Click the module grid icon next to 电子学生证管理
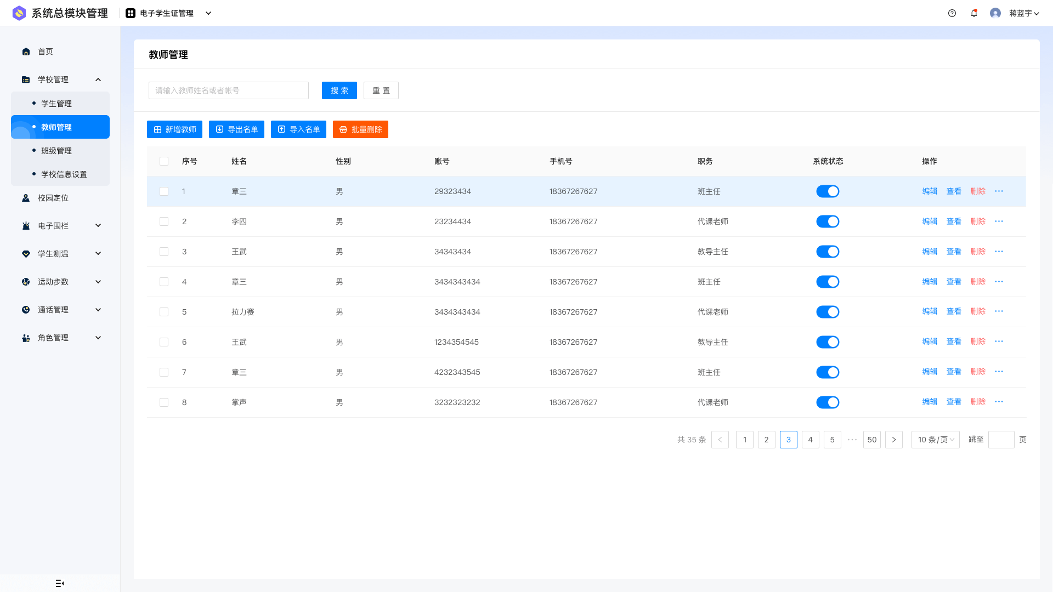This screenshot has height=592, width=1053. pos(131,13)
